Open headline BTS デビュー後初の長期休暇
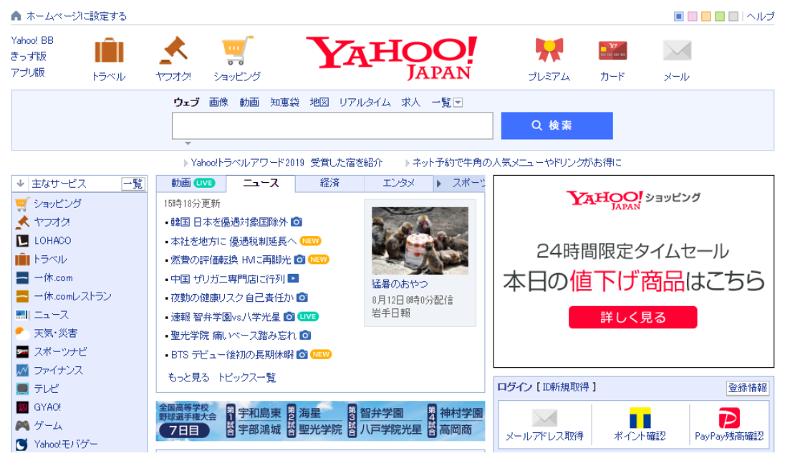 [232, 355]
